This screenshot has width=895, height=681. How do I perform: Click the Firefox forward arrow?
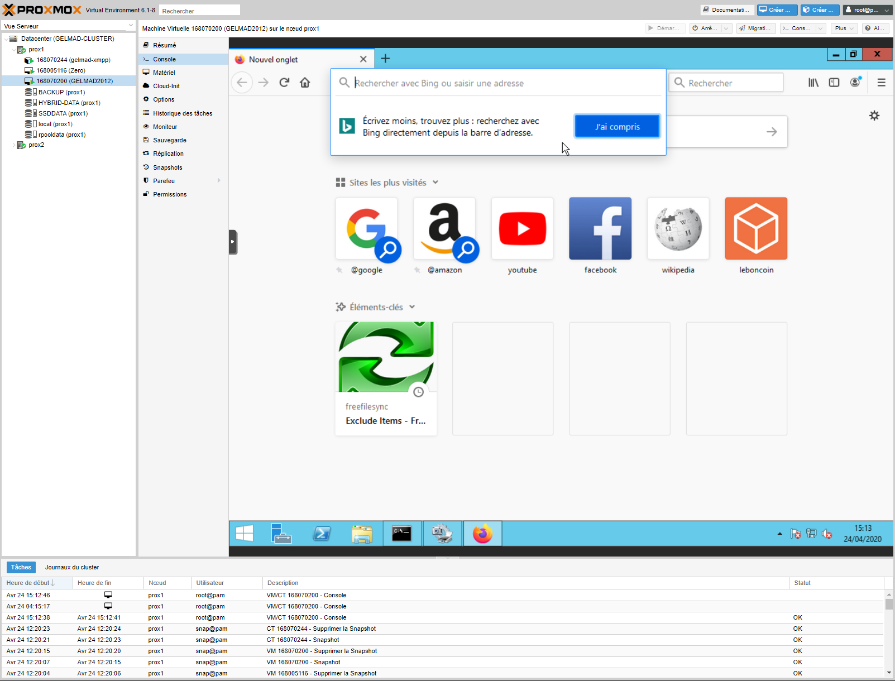[x=264, y=83]
